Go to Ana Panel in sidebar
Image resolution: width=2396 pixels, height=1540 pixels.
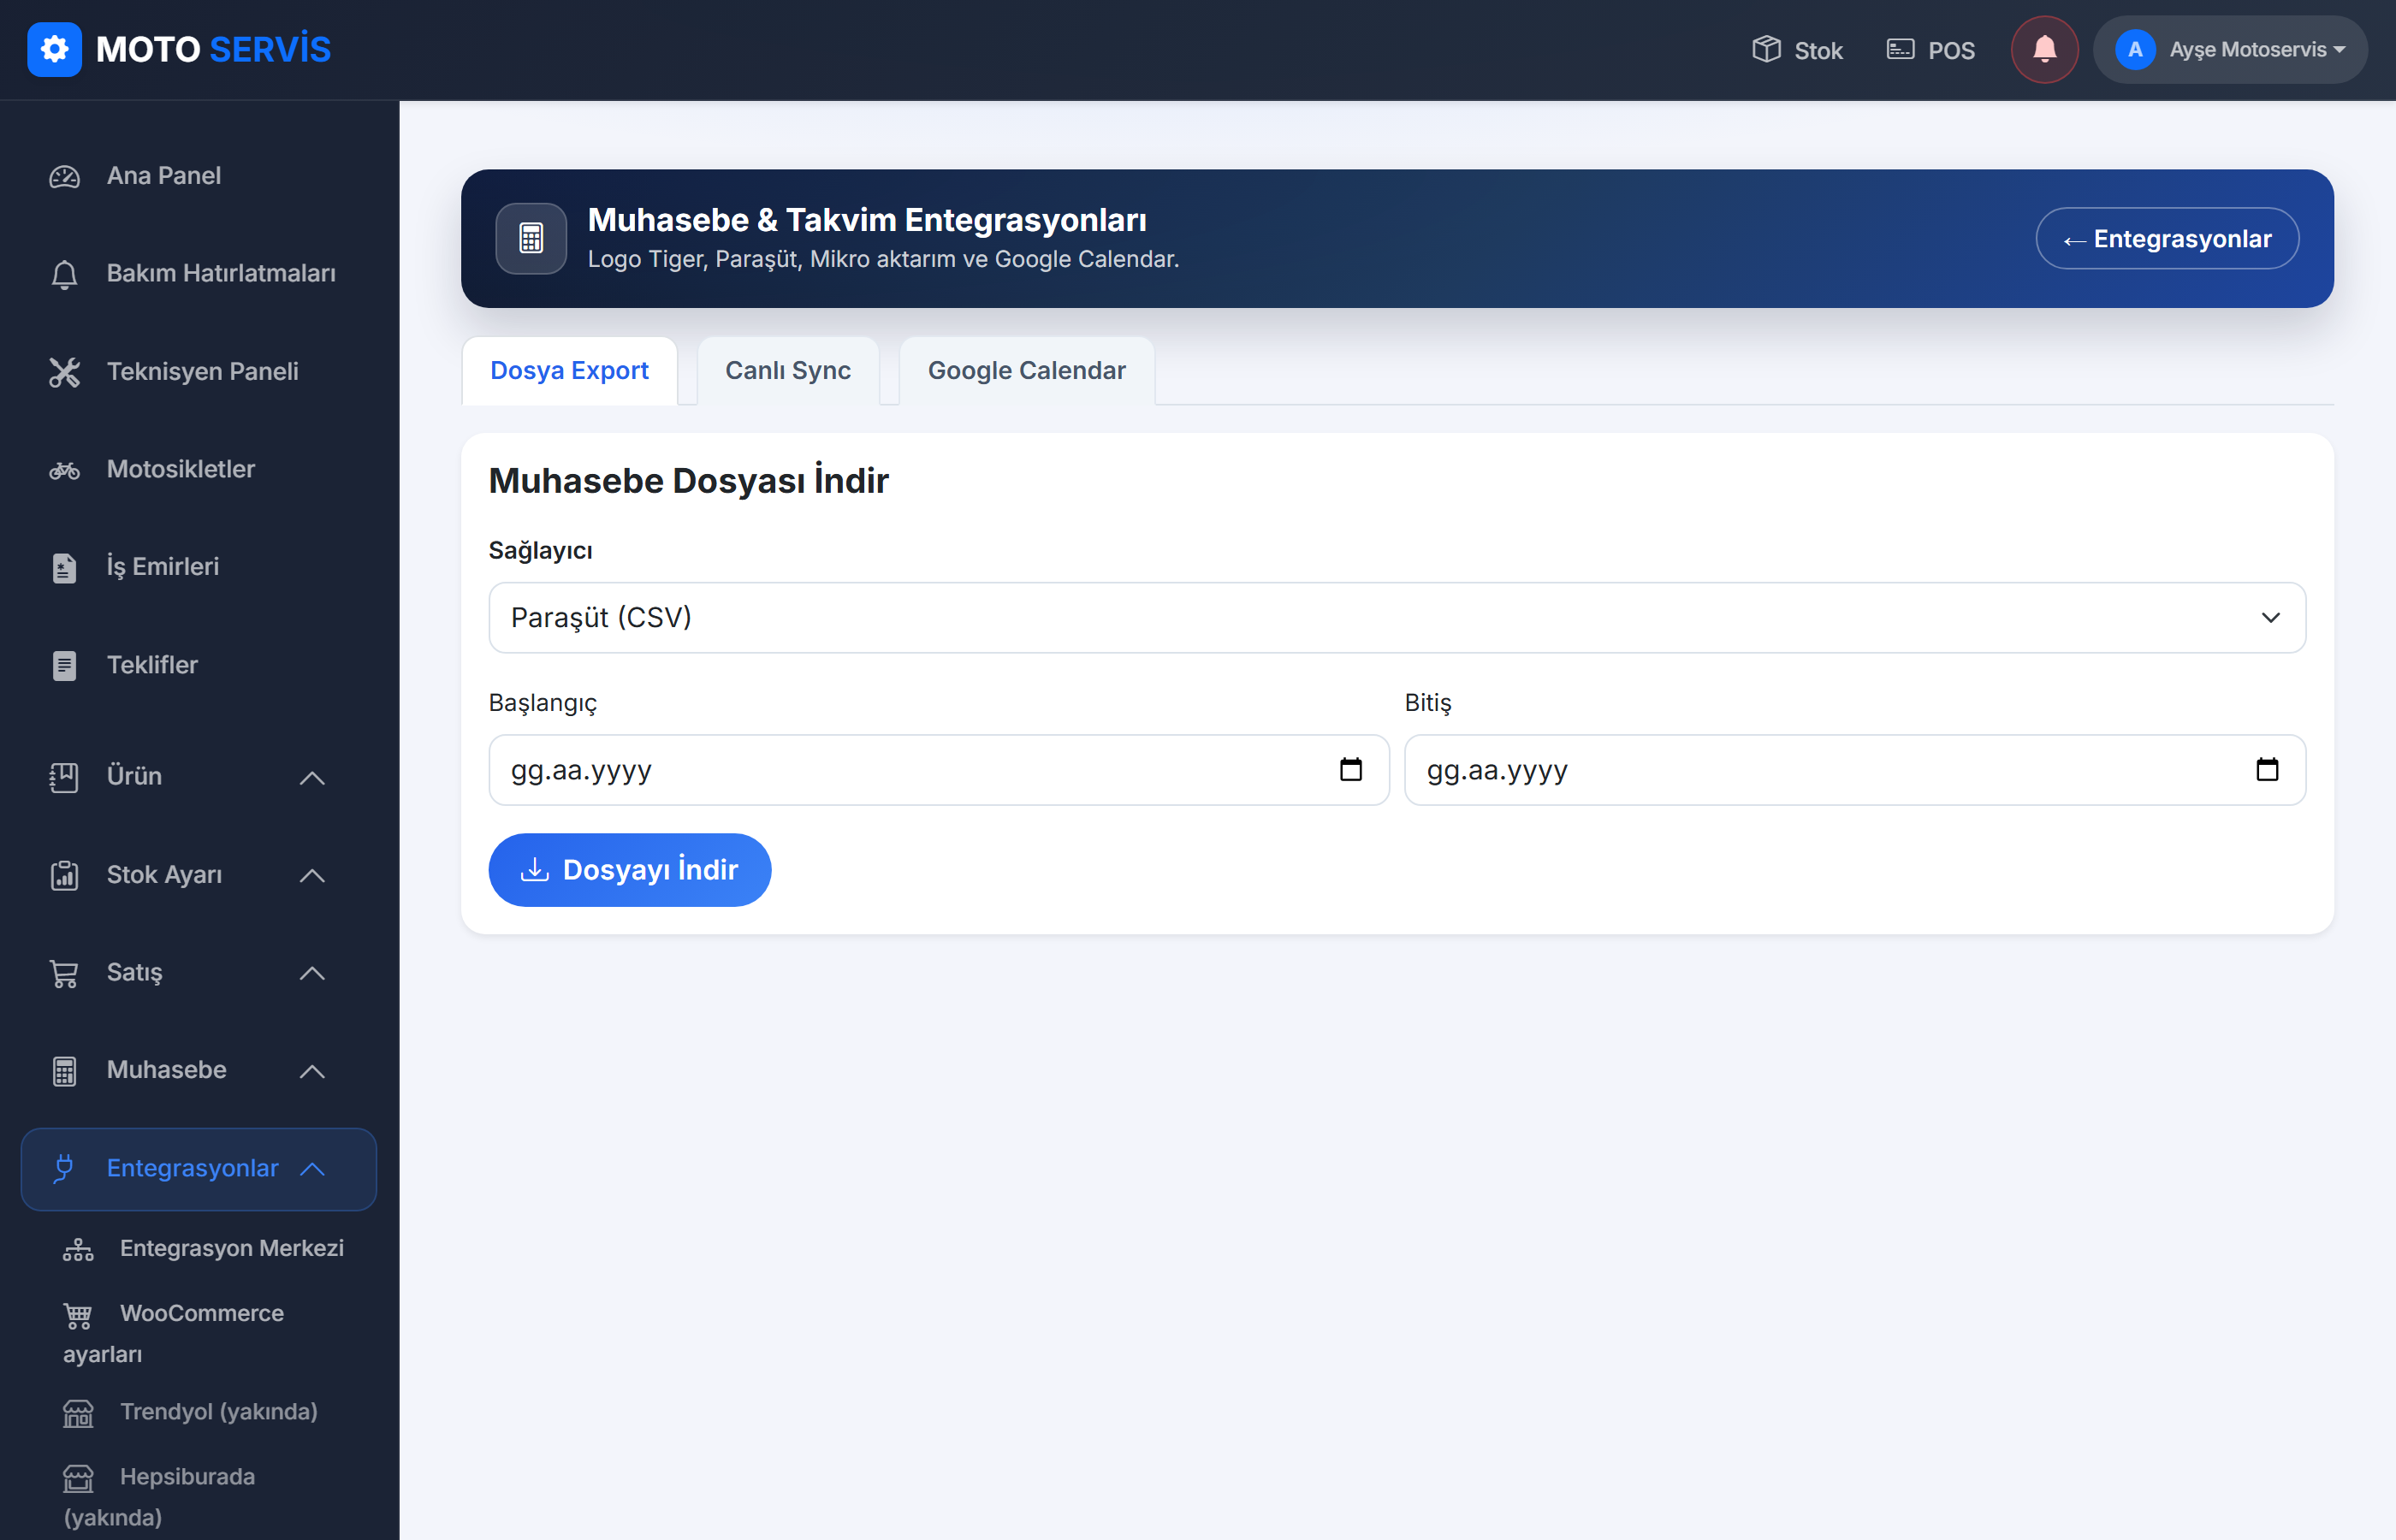[199, 176]
